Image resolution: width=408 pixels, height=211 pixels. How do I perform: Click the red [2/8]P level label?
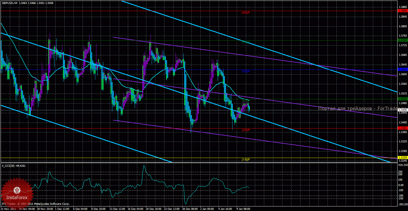click(246, 130)
